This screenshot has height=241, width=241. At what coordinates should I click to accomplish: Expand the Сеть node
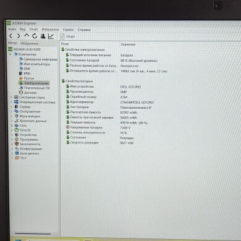tap(12, 125)
